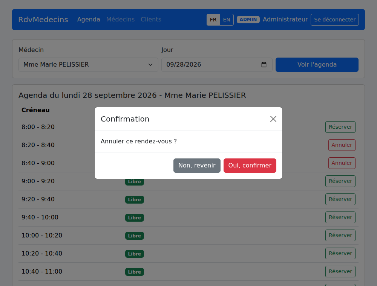Reserve the 9:40 - 10:00 slot

(340, 218)
